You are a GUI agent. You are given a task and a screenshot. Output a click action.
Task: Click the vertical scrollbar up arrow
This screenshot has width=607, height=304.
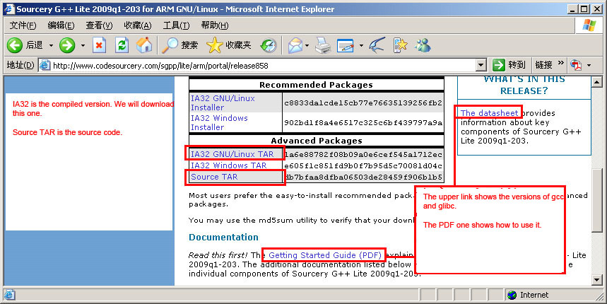597,82
